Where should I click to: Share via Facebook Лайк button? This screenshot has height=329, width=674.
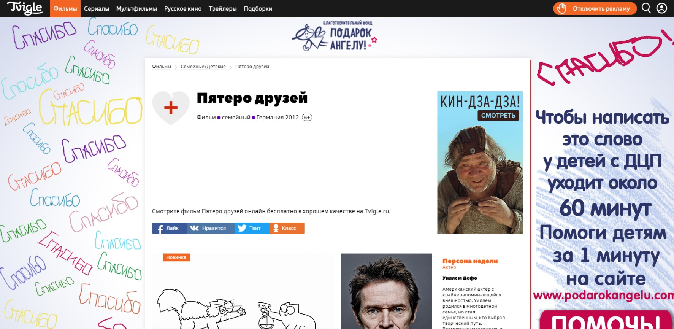170,228
